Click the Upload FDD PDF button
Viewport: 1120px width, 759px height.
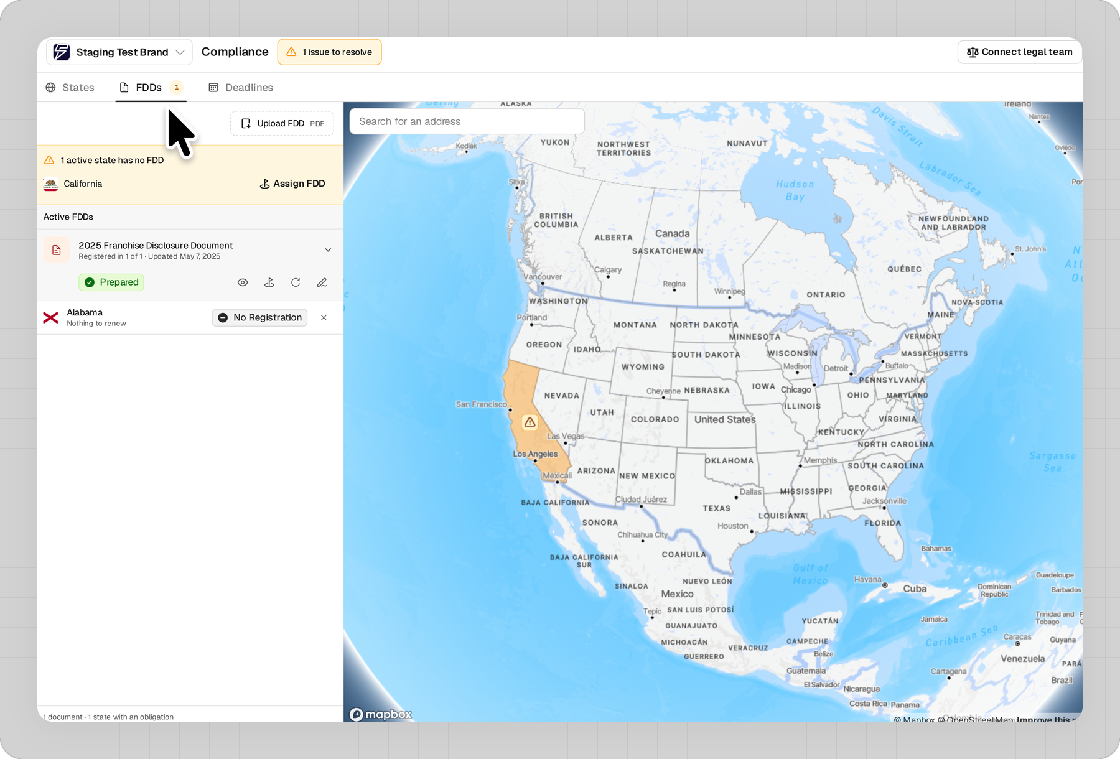pos(282,123)
